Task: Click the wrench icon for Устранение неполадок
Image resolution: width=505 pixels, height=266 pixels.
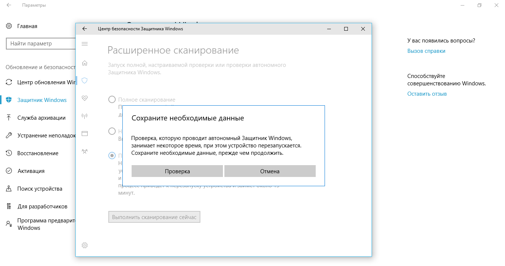Action: click(x=9, y=136)
